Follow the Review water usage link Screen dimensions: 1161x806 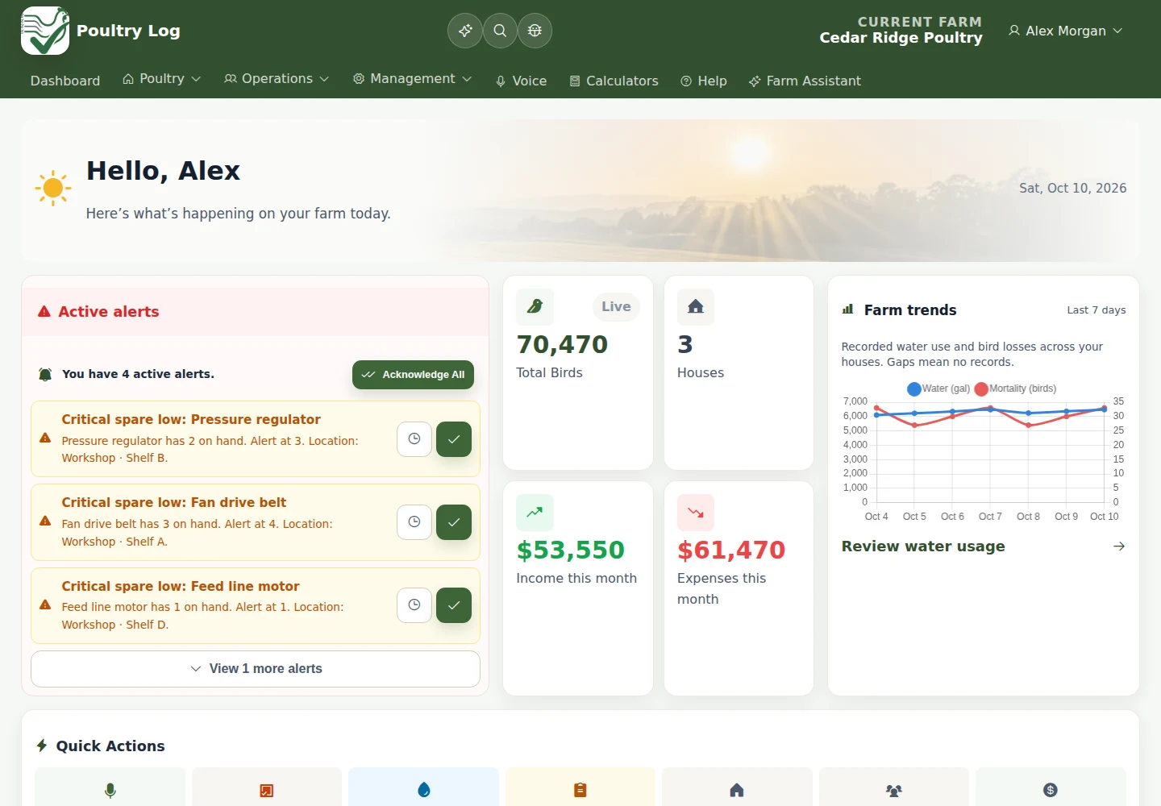[x=923, y=546]
